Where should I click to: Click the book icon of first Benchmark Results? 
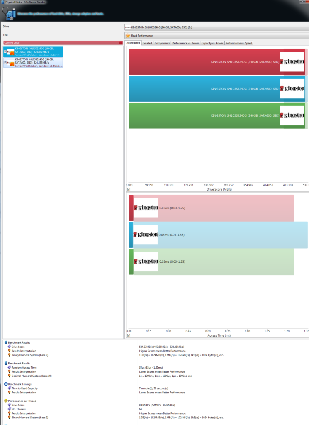click(x=6, y=342)
